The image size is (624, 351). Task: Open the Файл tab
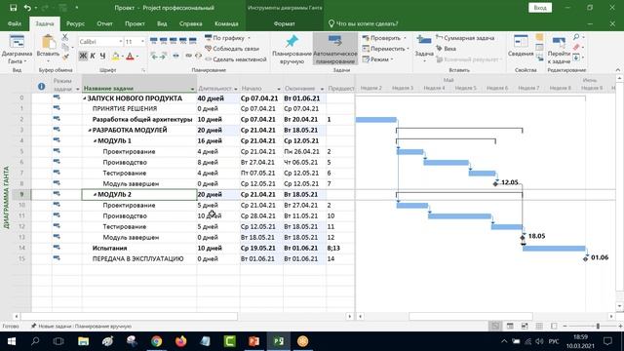pos(15,23)
